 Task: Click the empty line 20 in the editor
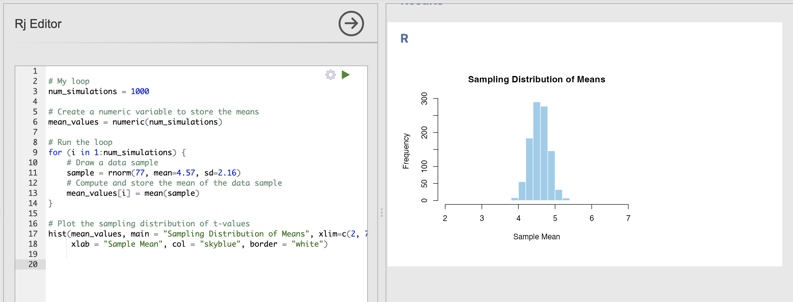tap(206, 264)
